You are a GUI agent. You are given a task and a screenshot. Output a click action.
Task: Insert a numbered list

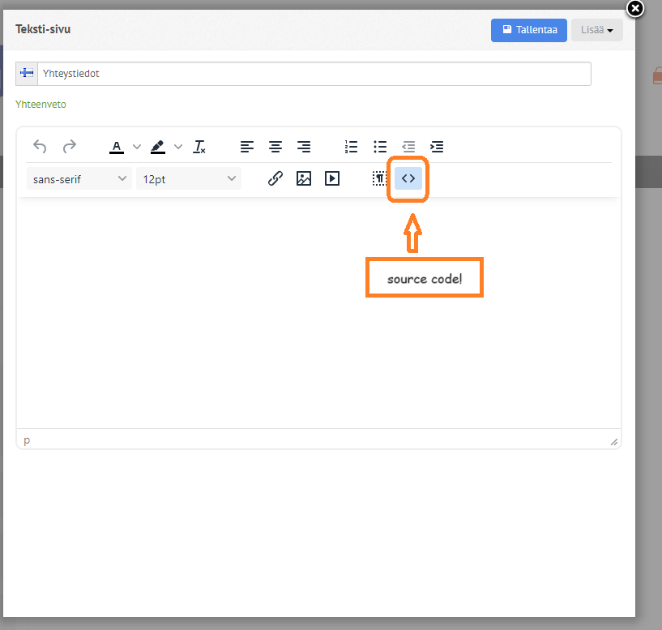[352, 147]
